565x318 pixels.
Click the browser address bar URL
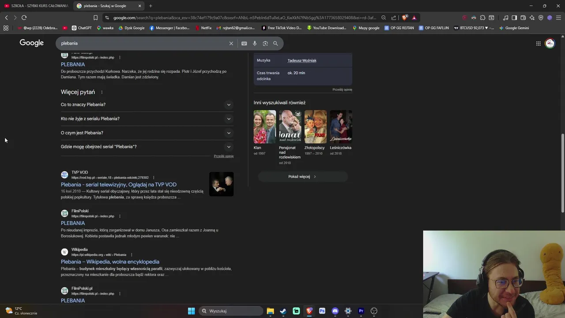tap(245, 18)
